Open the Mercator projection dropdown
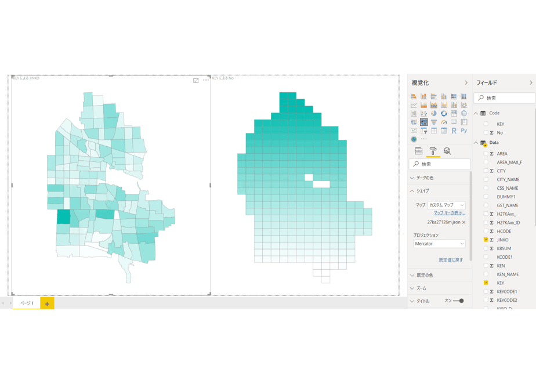Image resolution: width=536 pixels, height=383 pixels. [x=439, y=244]
